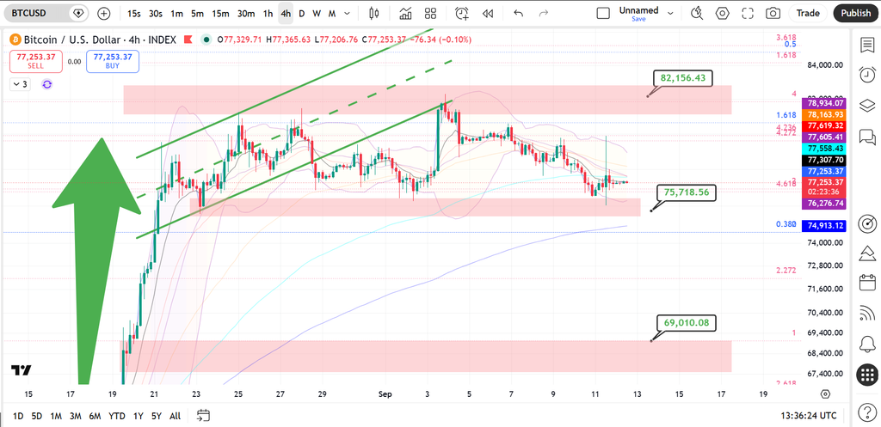Open the products grid dots icon
Viewport: 881px width, 427px height.
point(867,374)
